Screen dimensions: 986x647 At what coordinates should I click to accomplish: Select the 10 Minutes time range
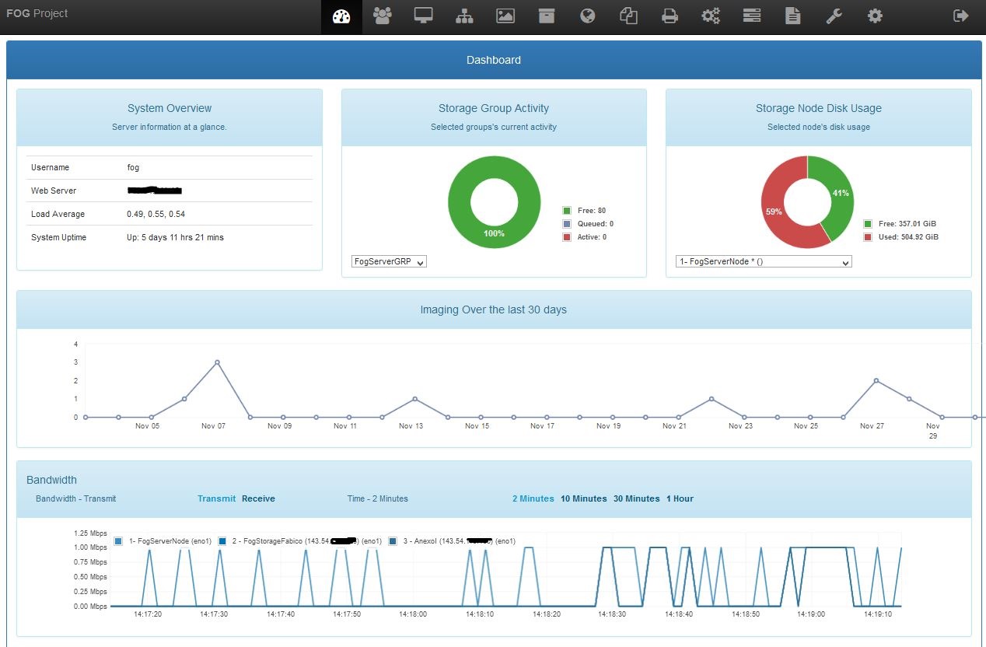pyautogui.click(x=583, y=499)
